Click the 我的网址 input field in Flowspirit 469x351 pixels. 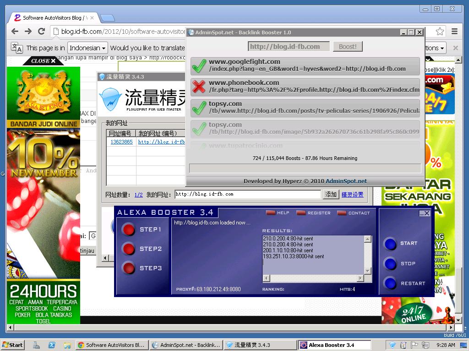click(x=248, y=194)
